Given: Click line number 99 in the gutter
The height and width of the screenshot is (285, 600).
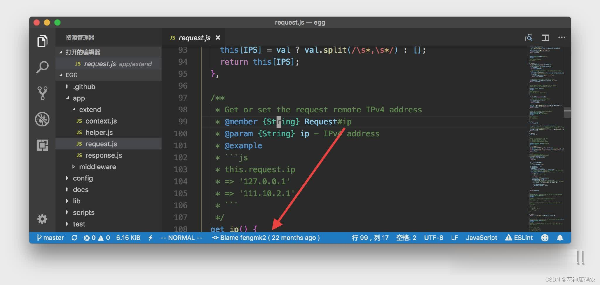Looking at the screenshot, I should (x=183, y=121).
